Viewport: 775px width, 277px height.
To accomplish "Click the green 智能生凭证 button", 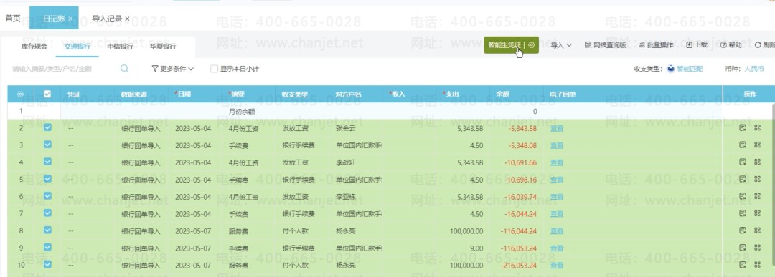I will 504,45.
